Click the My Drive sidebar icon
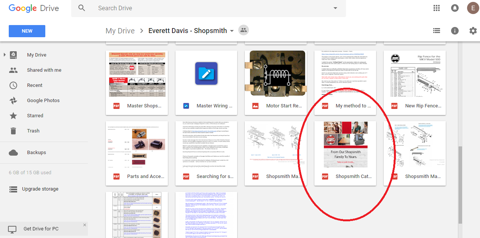This screenshot has width=480, height=238. click(x=13, y=55)
